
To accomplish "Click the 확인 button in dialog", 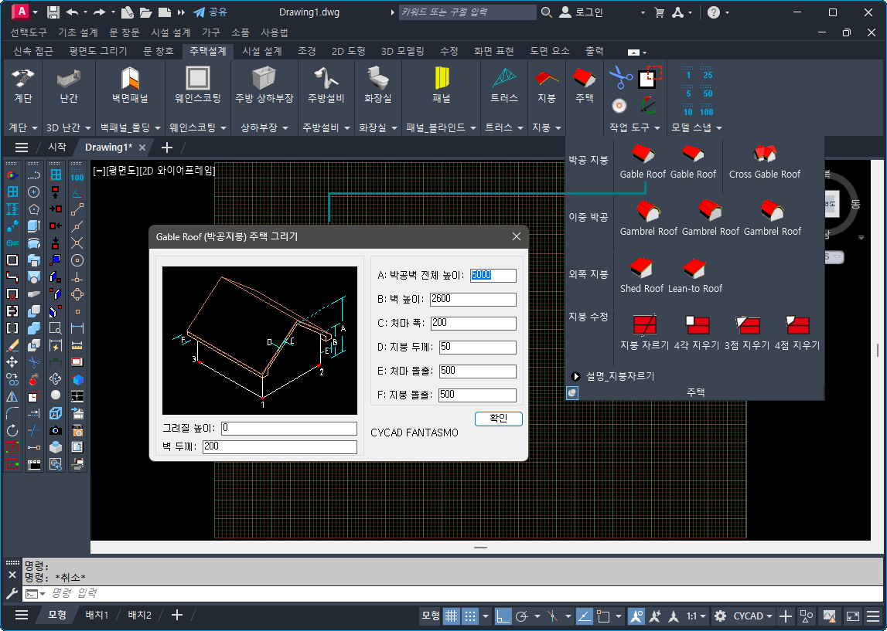I will (498, 419).
